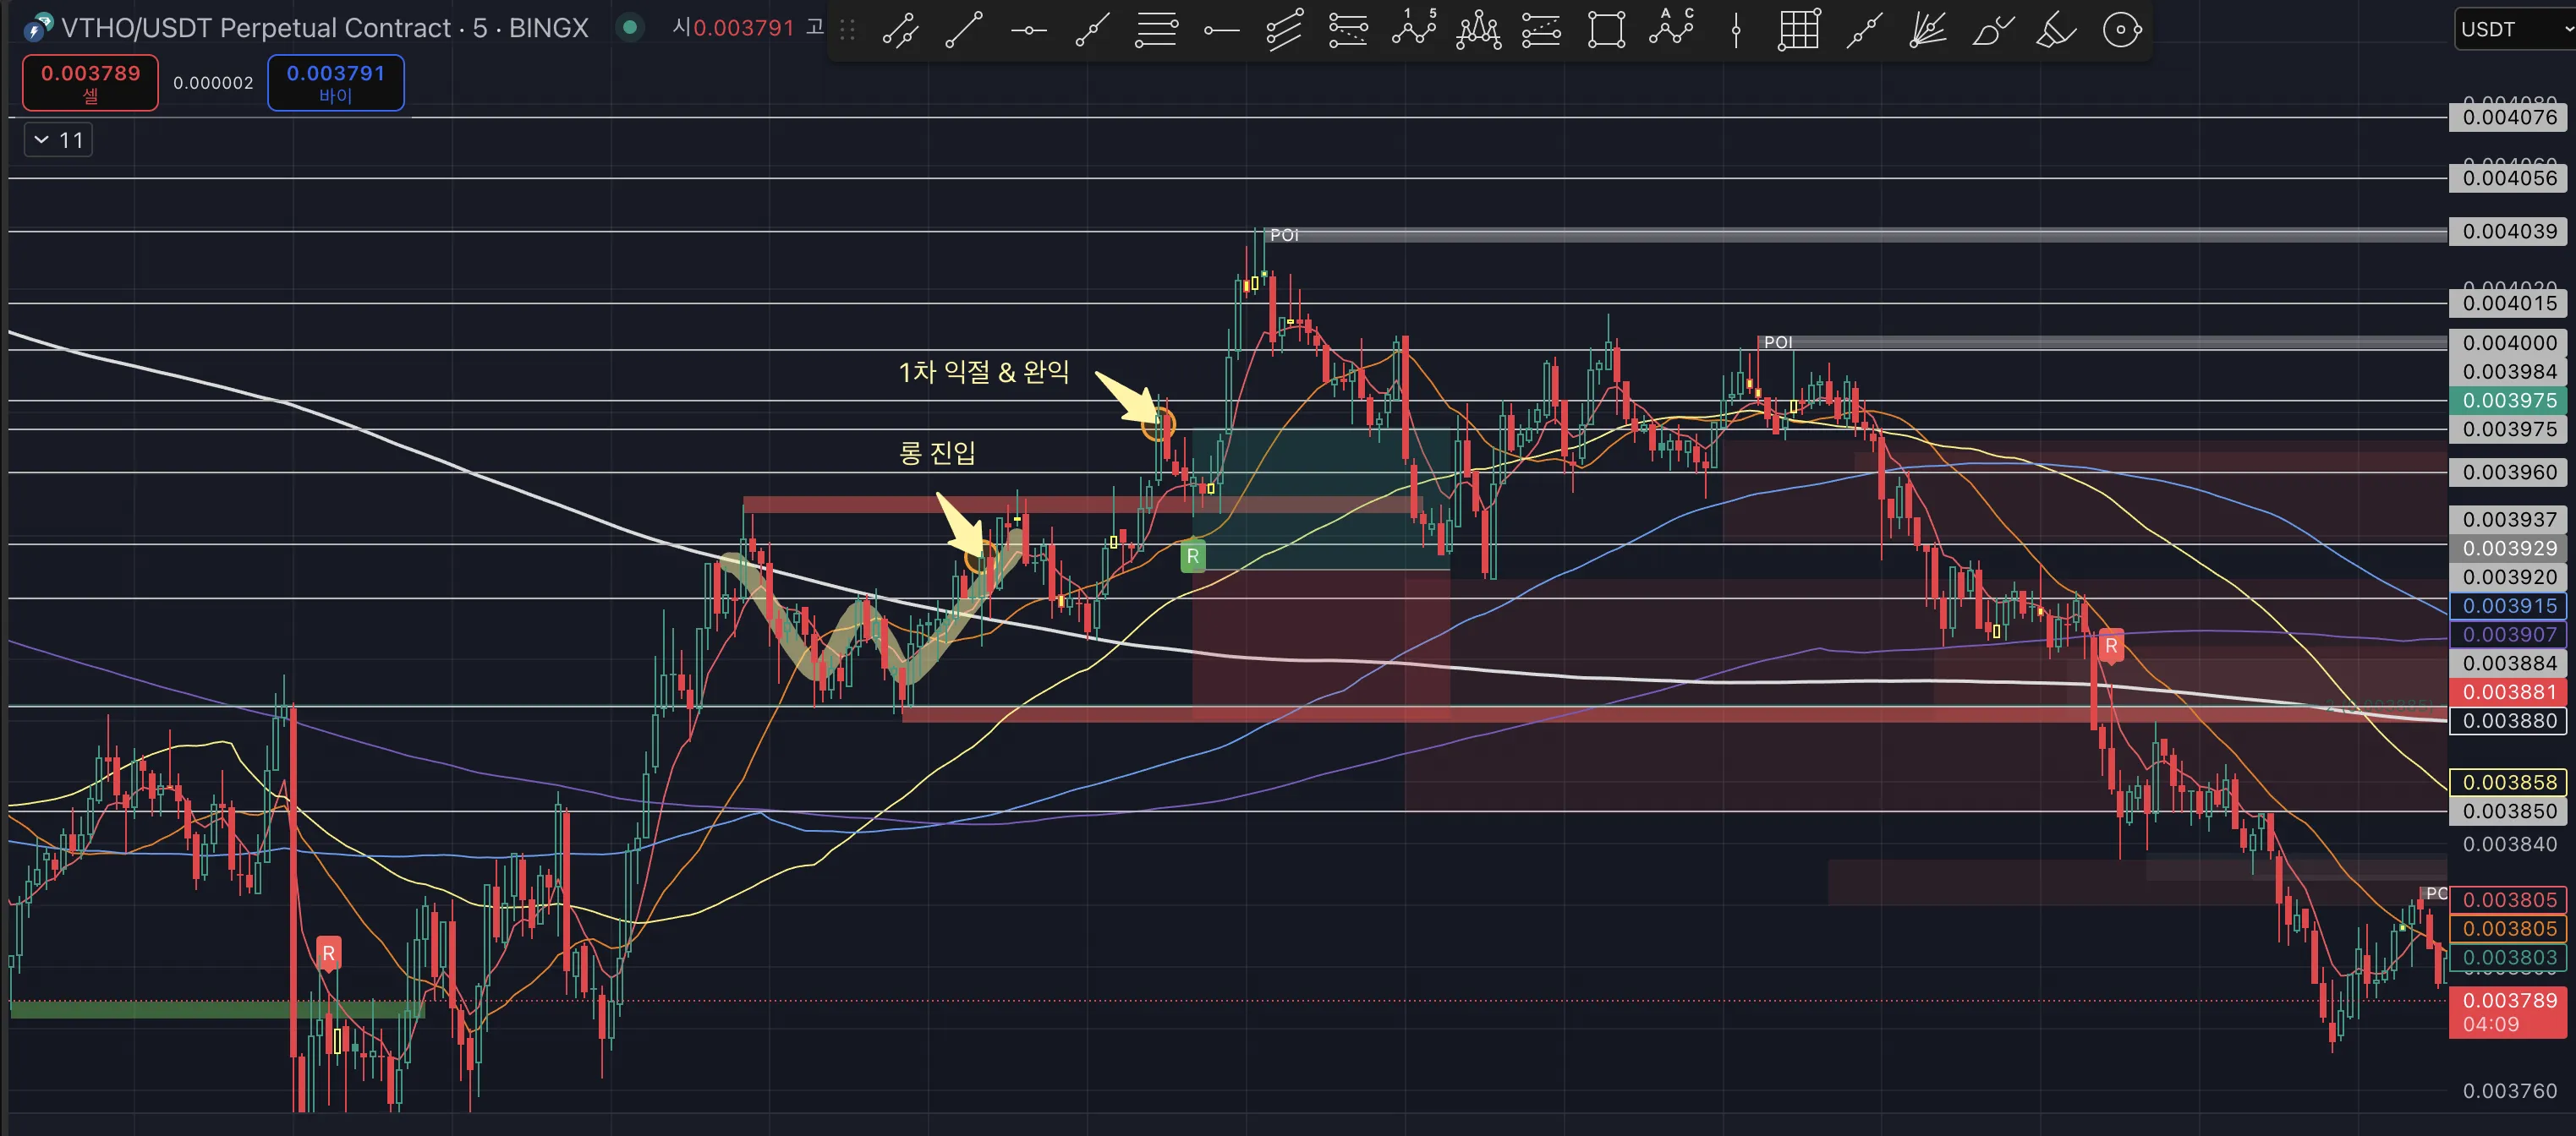Screen dimensions: 2576x1136
Task: Click the red R marker at lower left
Action: pos(328,953)
